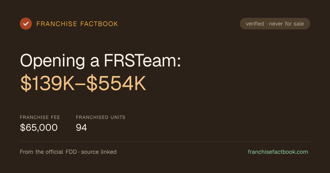This screenshot has width=330, height=173.
Task: Click the Opening a FRSTeam headline
Action: tap(101, 61)
